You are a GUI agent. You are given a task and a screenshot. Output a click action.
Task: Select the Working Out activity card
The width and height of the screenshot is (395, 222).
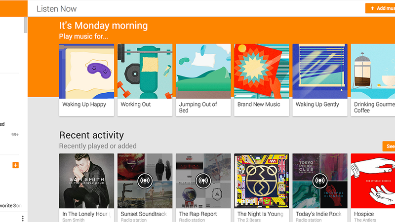point(145,80)
